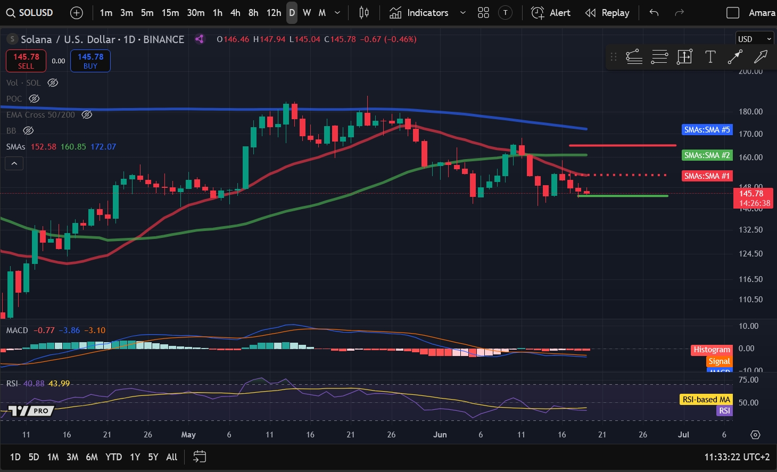Set range to YTD
Image resolution: width=777 pixels, height=472 pixels.
click(113, 457)
